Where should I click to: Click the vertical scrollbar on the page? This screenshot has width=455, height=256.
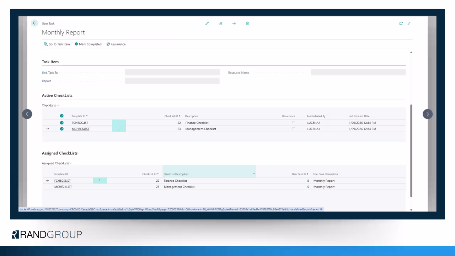[x=411, y=149]
